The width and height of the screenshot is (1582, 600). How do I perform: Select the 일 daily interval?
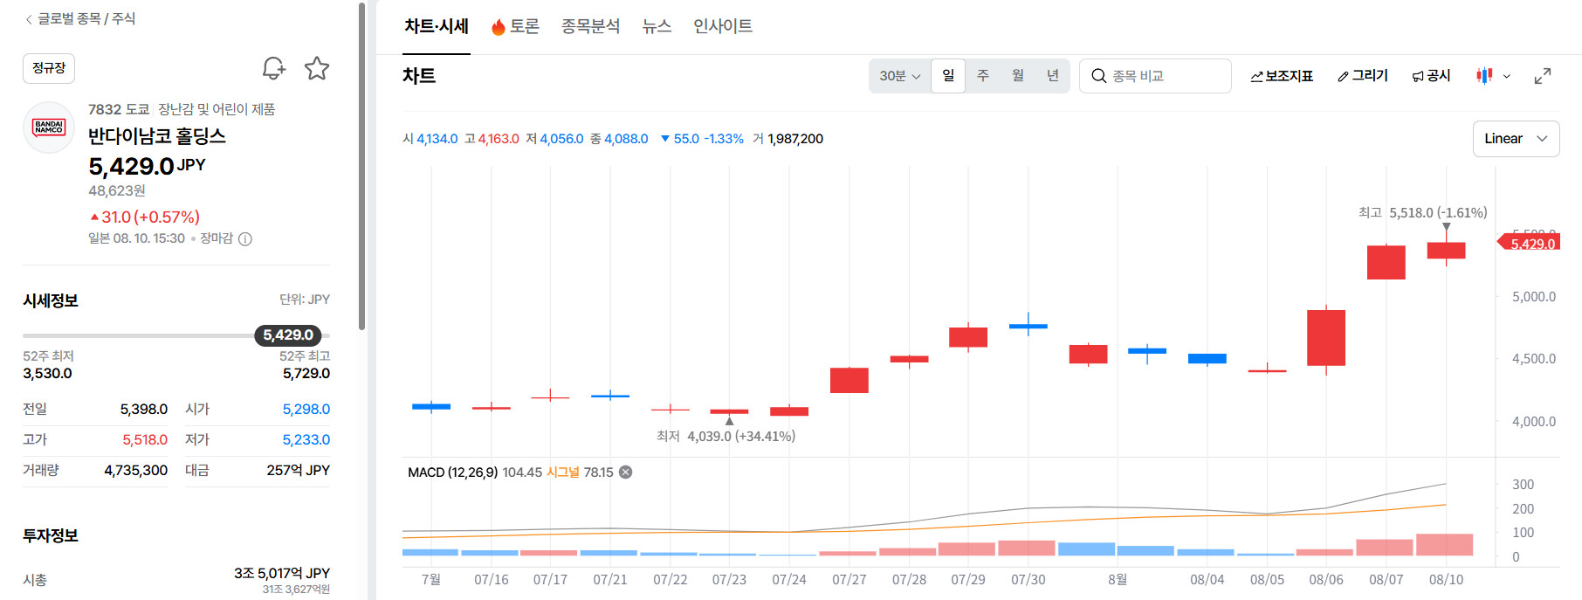tap(948, 76)
